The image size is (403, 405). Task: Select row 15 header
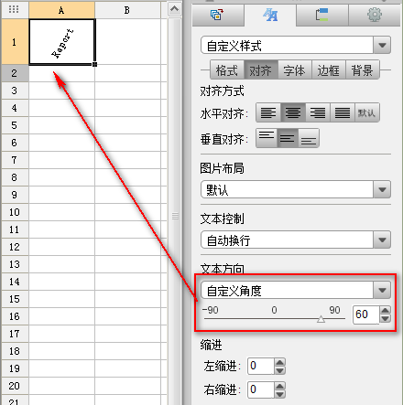15,299
